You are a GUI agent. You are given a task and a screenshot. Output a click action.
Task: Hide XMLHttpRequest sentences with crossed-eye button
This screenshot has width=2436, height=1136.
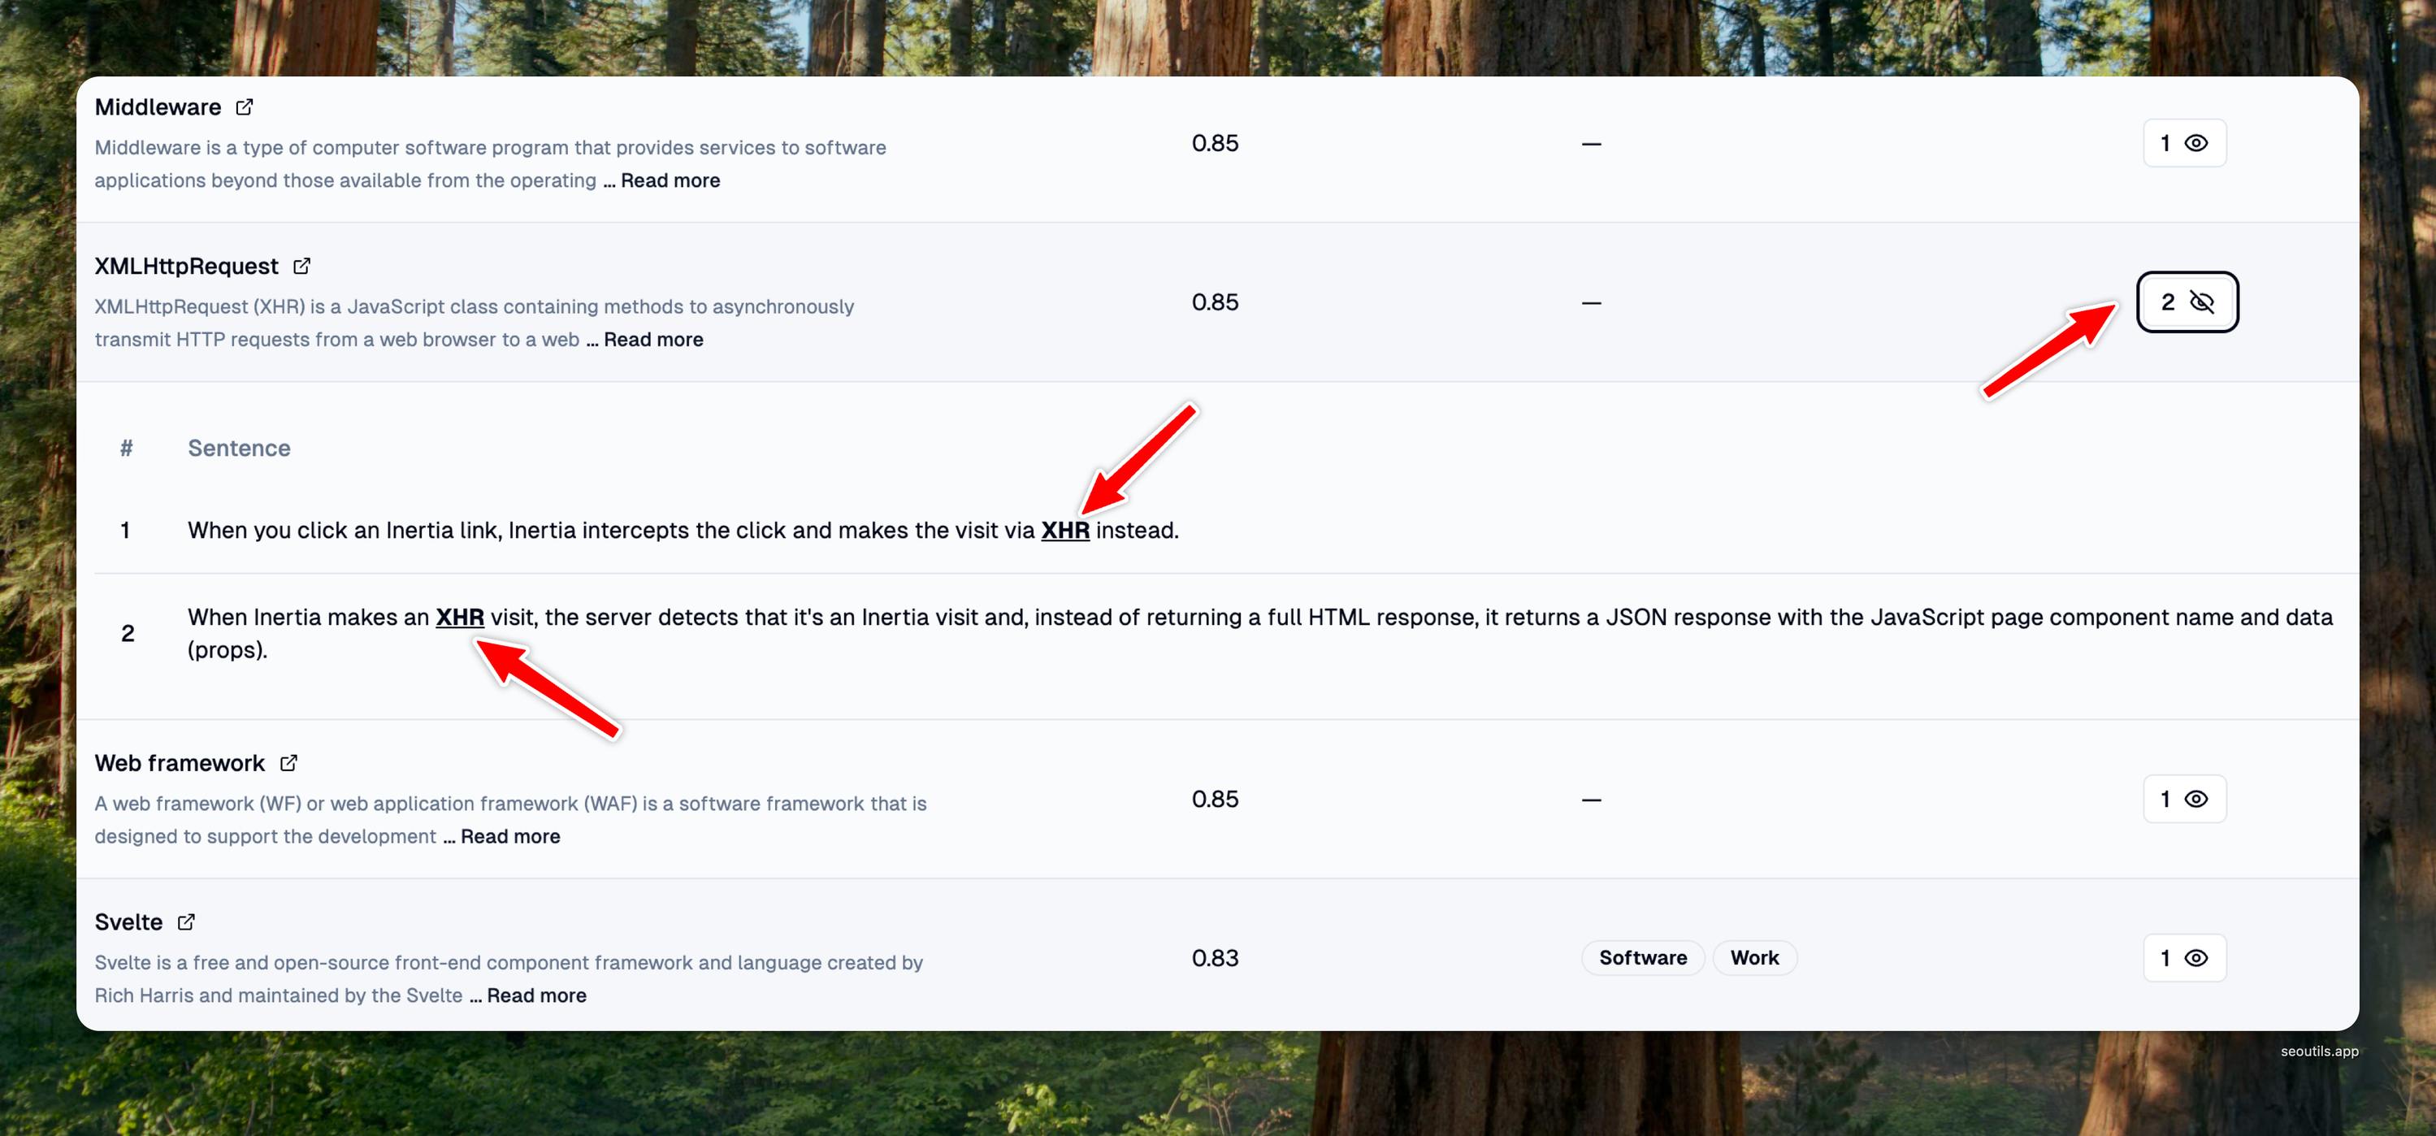[x=2187, y=301]
